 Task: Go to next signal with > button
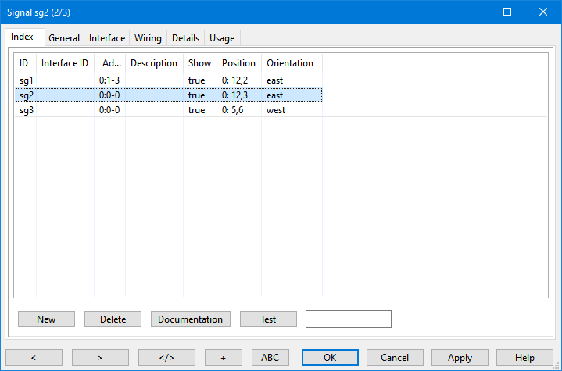(x=100, y=358)
